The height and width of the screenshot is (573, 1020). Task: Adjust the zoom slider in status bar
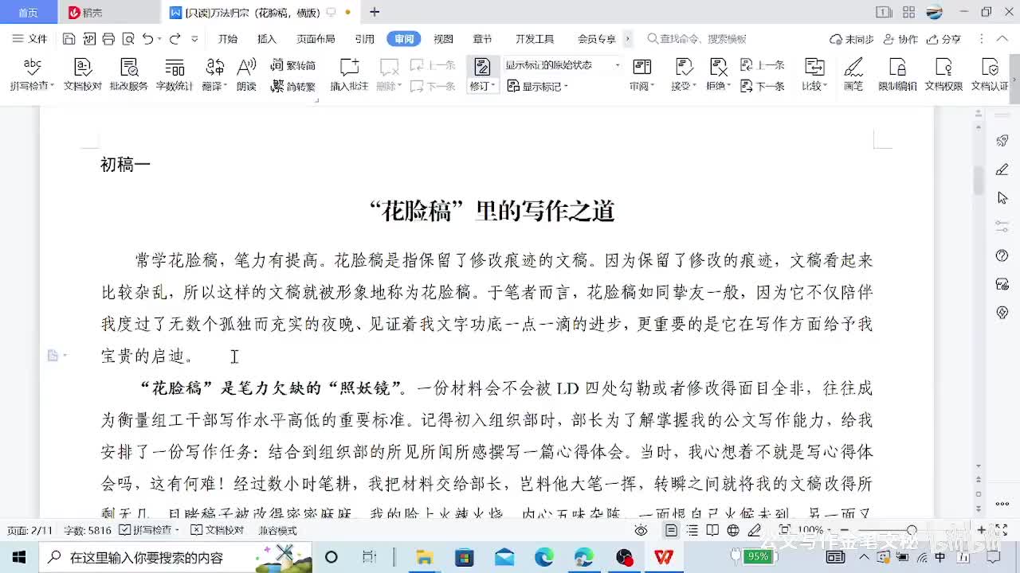tap(912, 530)
